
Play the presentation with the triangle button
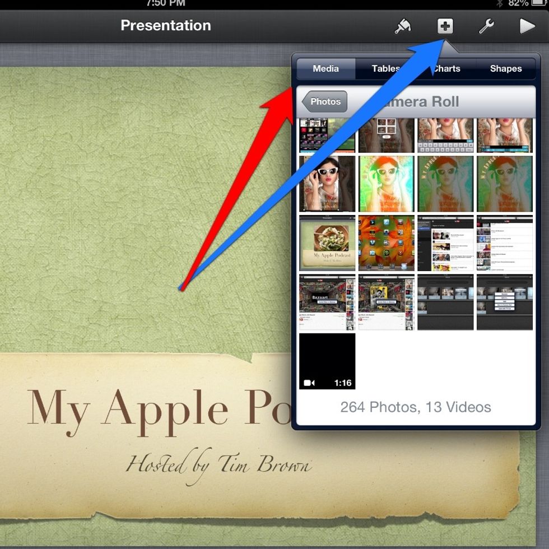(x=527, y=26)
